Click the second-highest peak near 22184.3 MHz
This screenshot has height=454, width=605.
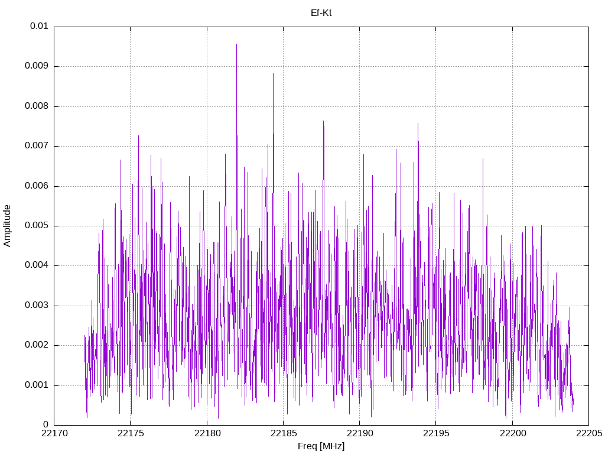pyautogui.click(x=273, y=74)
